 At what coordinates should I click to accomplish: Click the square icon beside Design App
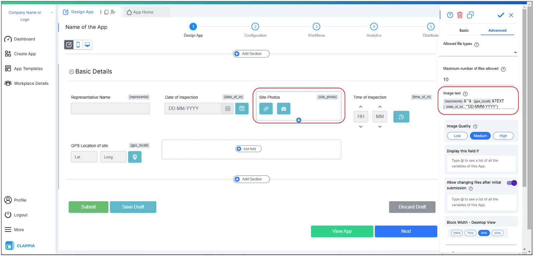tap(106, 12)
